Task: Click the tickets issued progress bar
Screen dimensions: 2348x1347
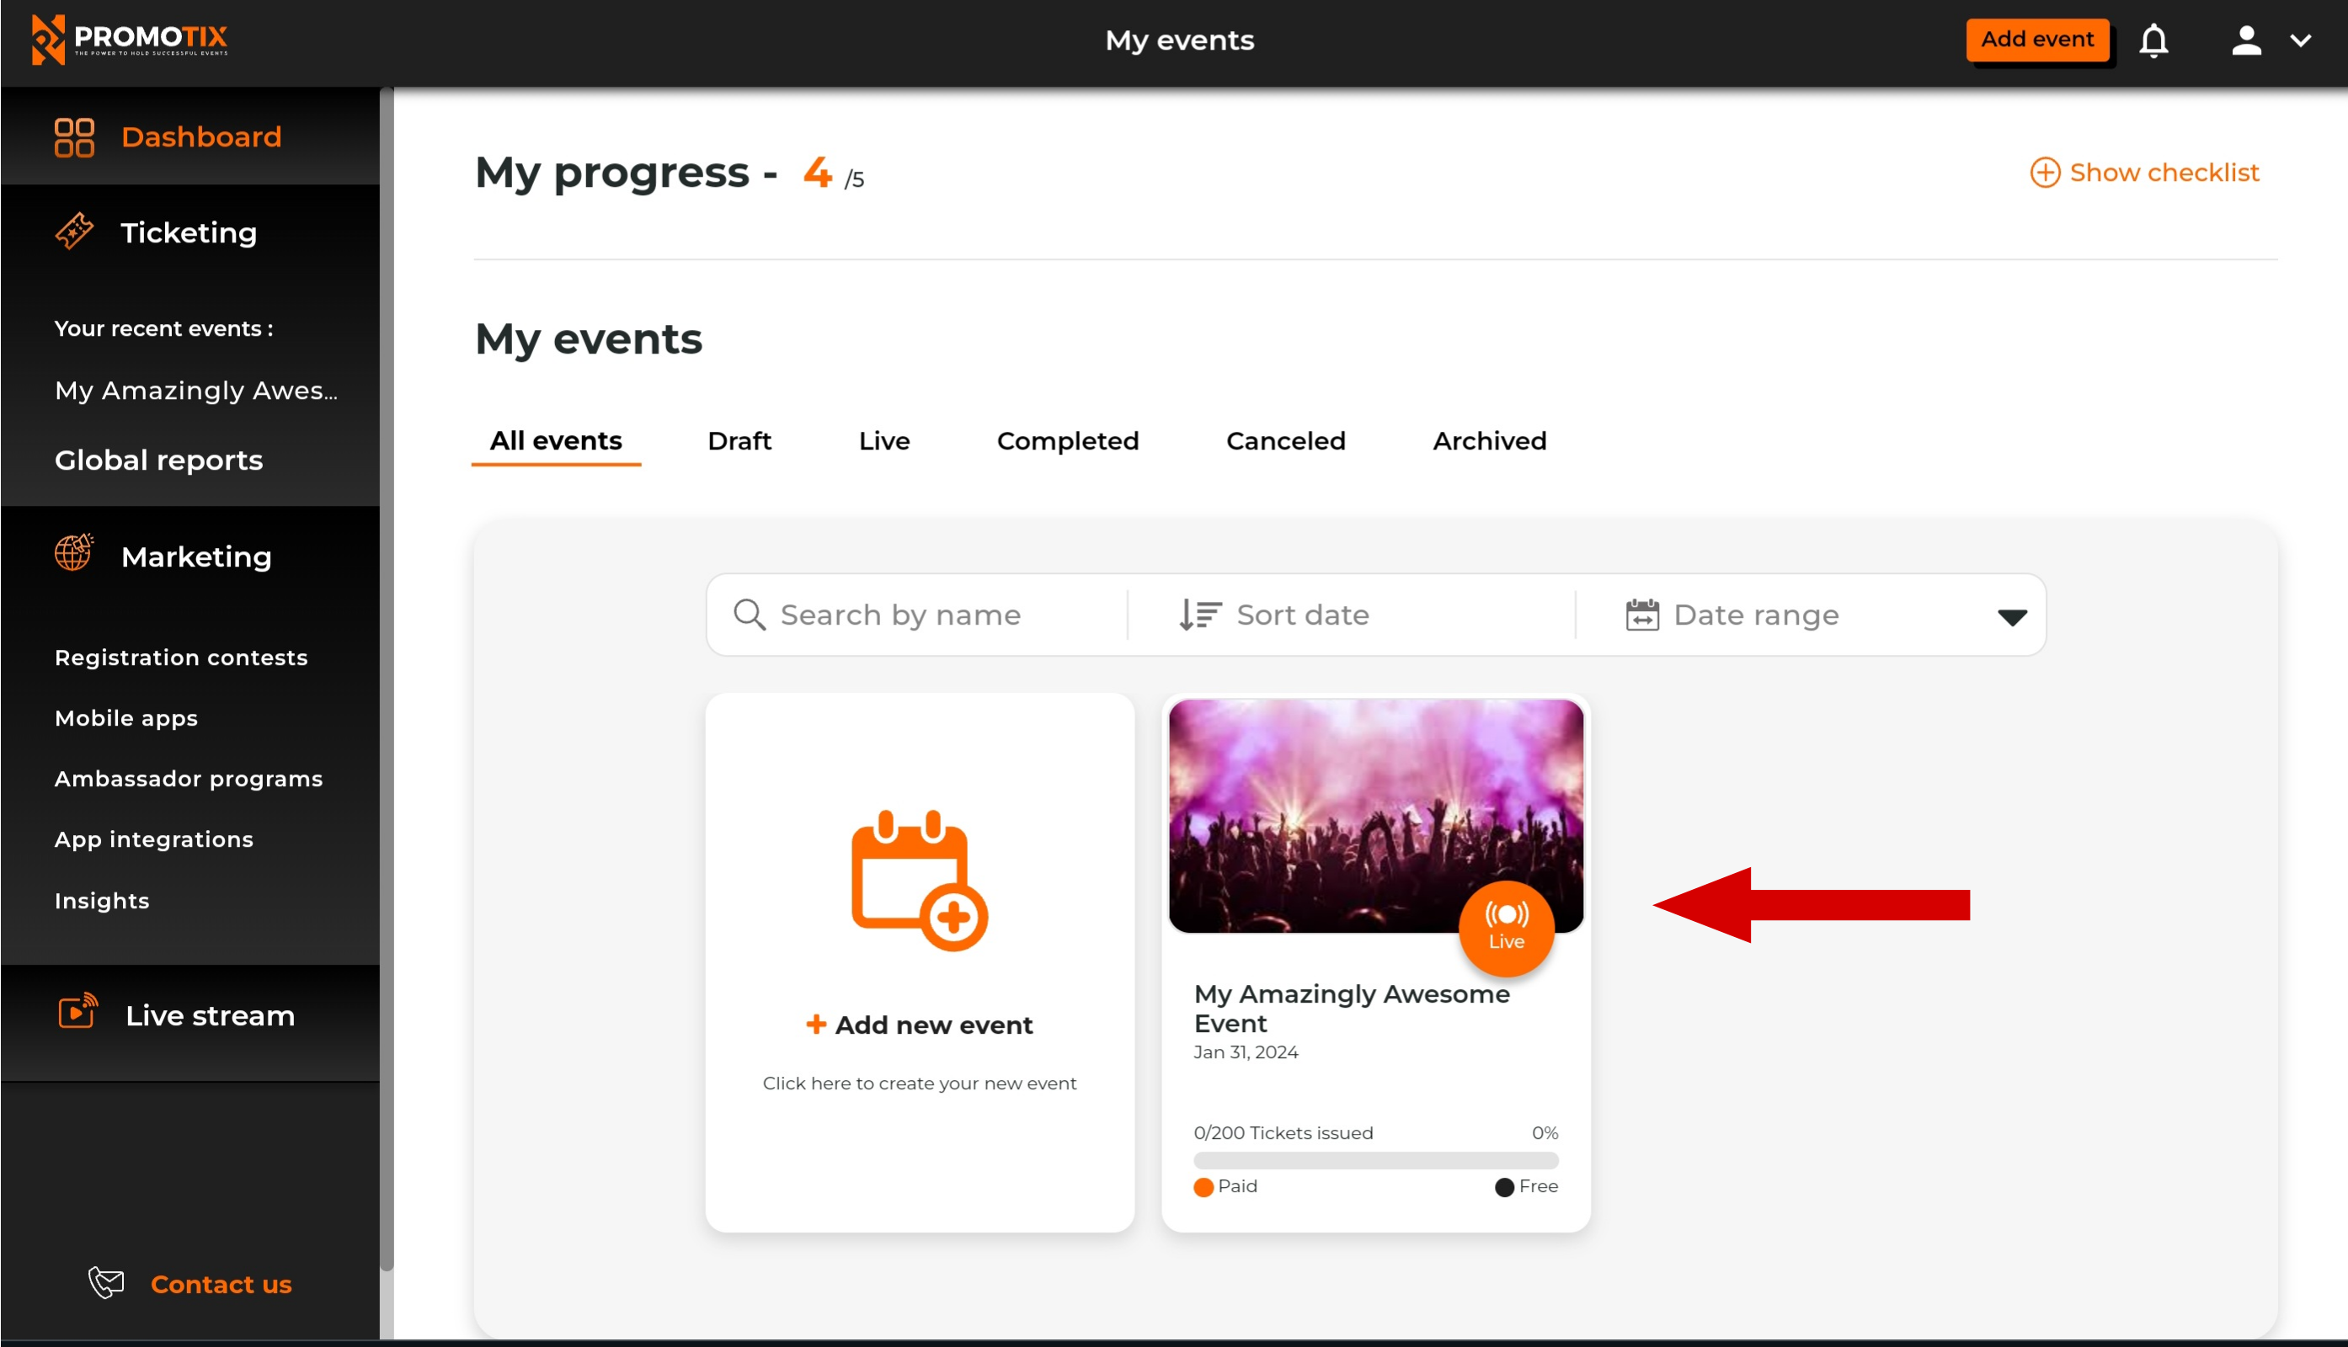Action: [x=1375, y=1160]
